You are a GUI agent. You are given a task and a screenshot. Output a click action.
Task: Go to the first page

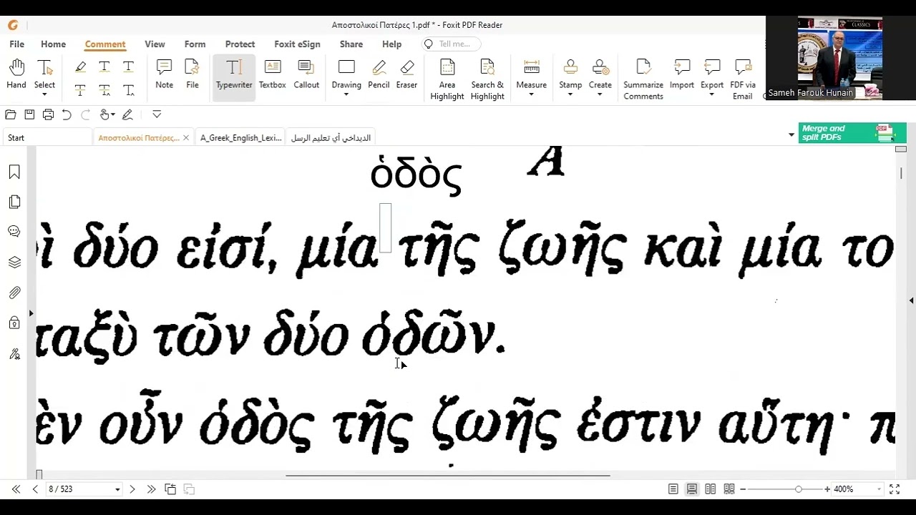click(x=16, y=489)
